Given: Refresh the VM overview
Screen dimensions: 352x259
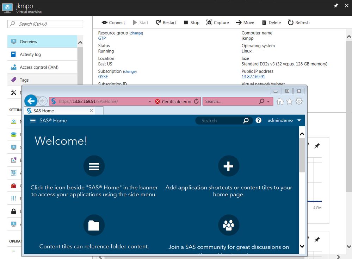Looking at the screenshot, I should (x=299, y=23).
